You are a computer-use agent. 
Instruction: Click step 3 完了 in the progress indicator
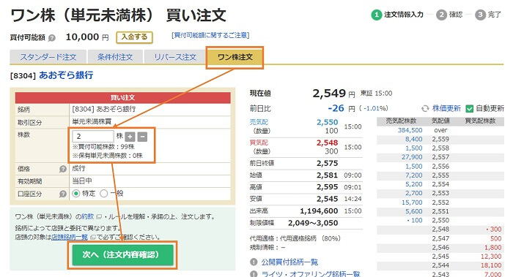488,15
